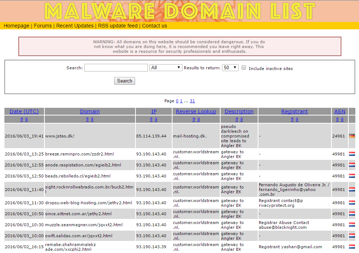Select ASN 24961 cell

coord(340,136)
